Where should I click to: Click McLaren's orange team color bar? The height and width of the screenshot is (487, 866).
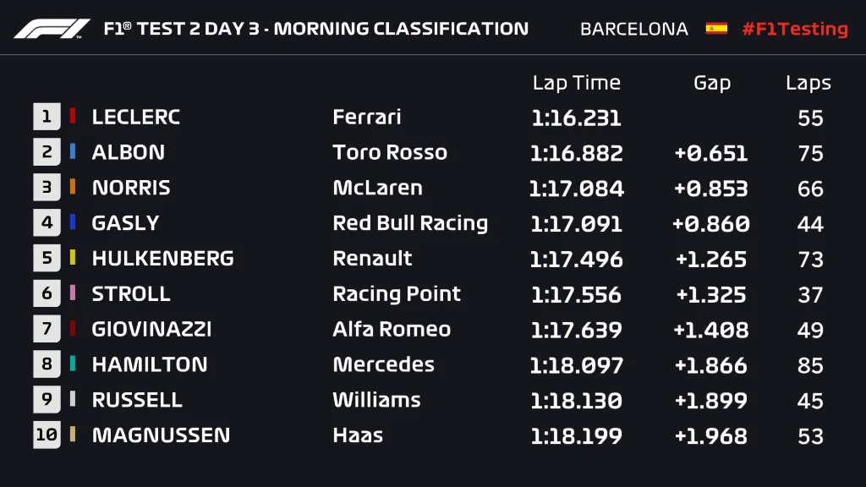(x=73, y=188)
